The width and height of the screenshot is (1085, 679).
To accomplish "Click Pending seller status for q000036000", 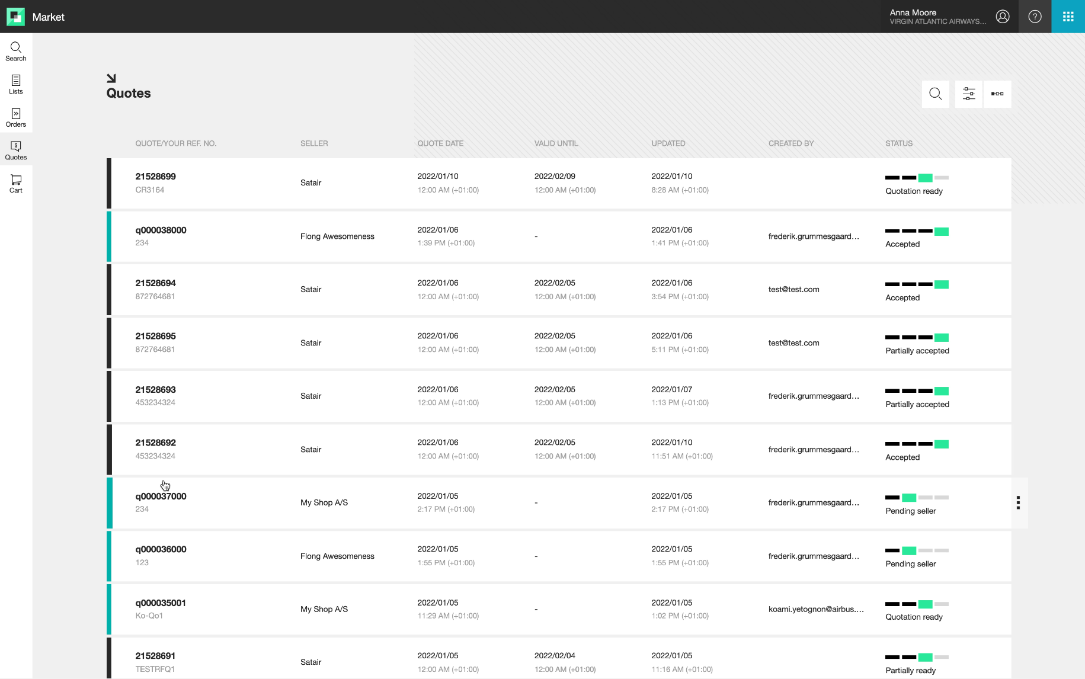I will coord(911,564).
